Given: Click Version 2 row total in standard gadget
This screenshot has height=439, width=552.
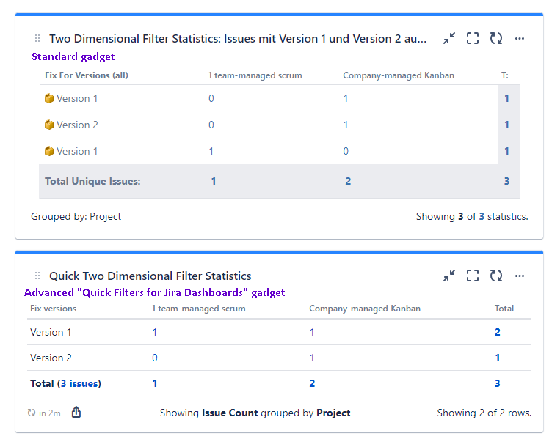Looking at the screenshot, I should click(x=506, y=125).
